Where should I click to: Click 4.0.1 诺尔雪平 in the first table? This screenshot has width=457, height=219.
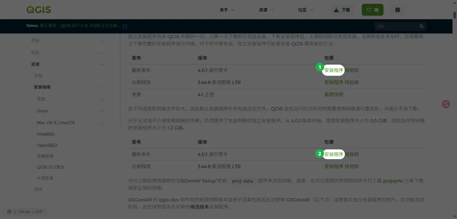212,70
